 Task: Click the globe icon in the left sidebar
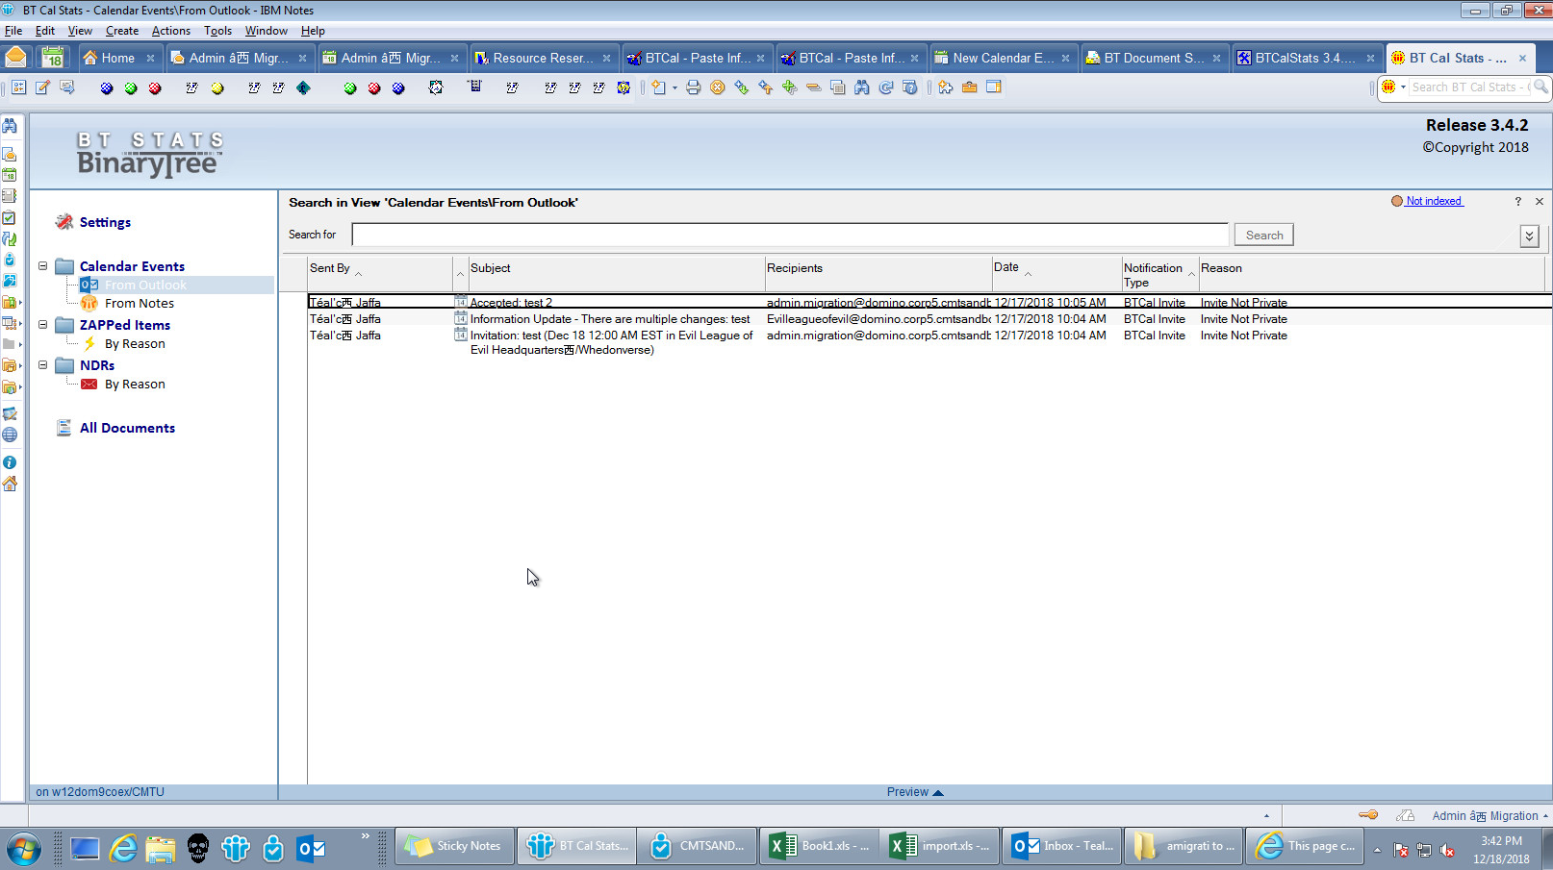click(x=10, y=435)
